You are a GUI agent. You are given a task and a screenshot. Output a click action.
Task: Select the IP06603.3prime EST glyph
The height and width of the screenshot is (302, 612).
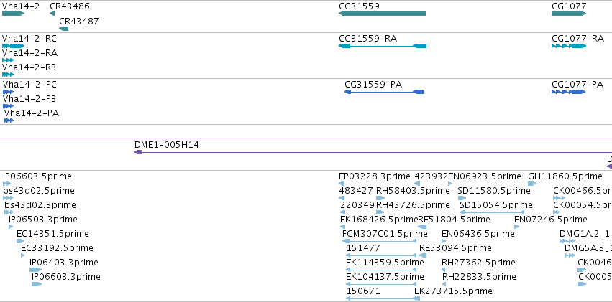(x=37, y=284)
